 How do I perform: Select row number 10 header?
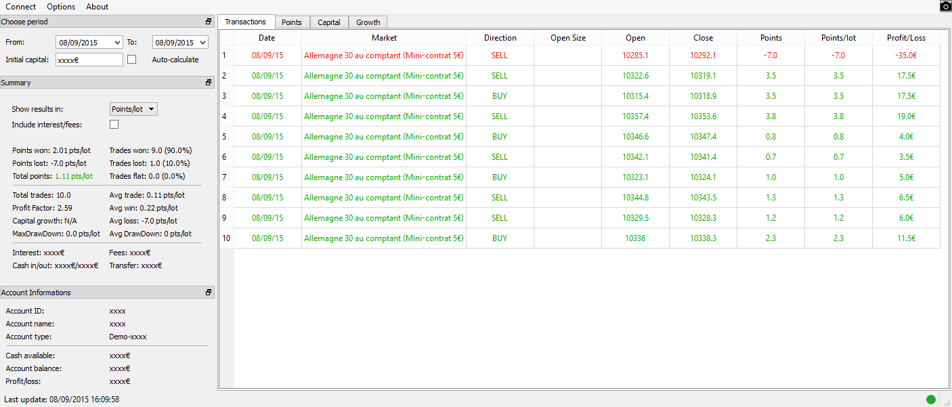click(226, 238)
